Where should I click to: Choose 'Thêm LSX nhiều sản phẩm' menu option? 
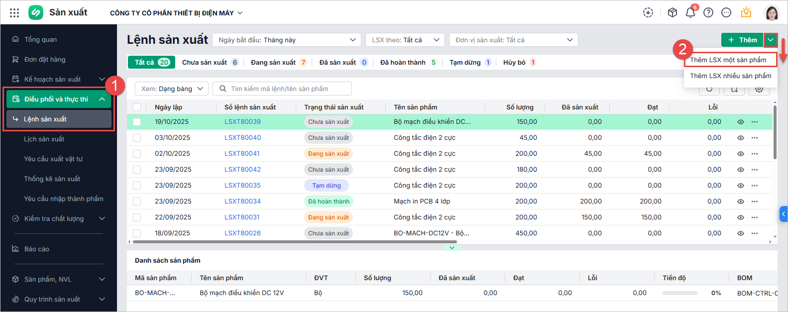(x=730, y=76)
